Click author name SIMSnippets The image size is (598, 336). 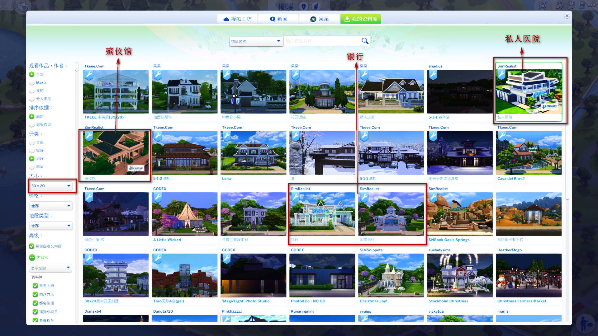tap(371, 250)
